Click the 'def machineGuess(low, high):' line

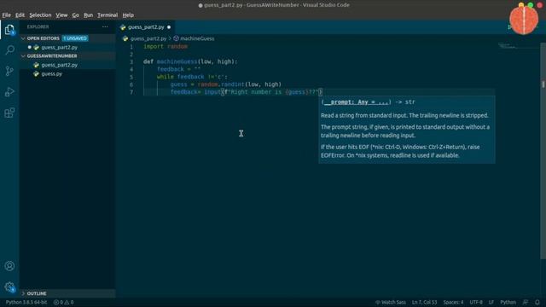[190, 61]
